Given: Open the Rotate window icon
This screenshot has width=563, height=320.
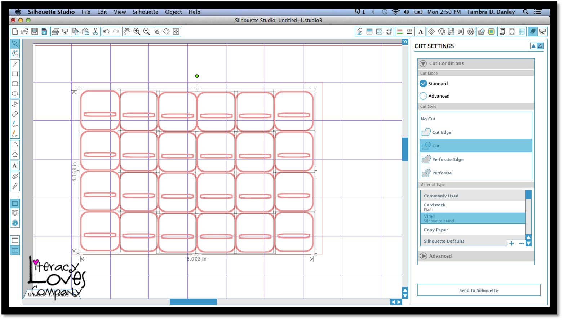Looking at the screenshot, I should point(441,32).
